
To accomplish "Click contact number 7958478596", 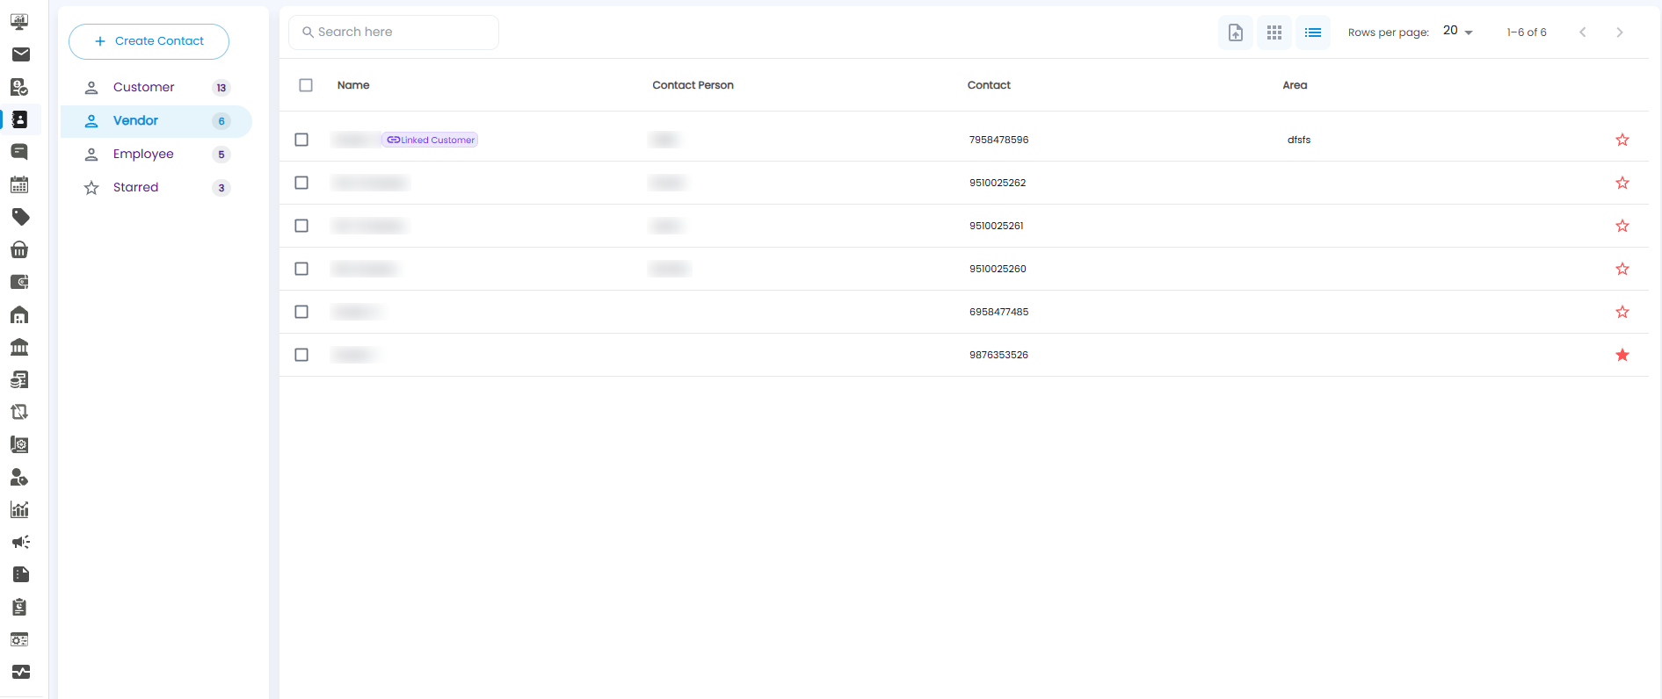I will (998, 140).
